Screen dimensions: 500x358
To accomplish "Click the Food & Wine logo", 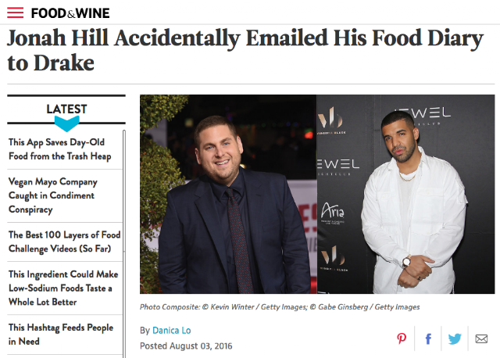I will pos(70,13).
